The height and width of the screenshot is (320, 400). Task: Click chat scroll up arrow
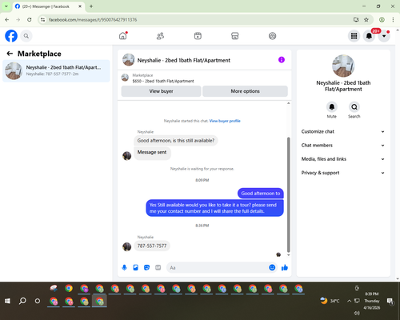(x=288, y=103)
